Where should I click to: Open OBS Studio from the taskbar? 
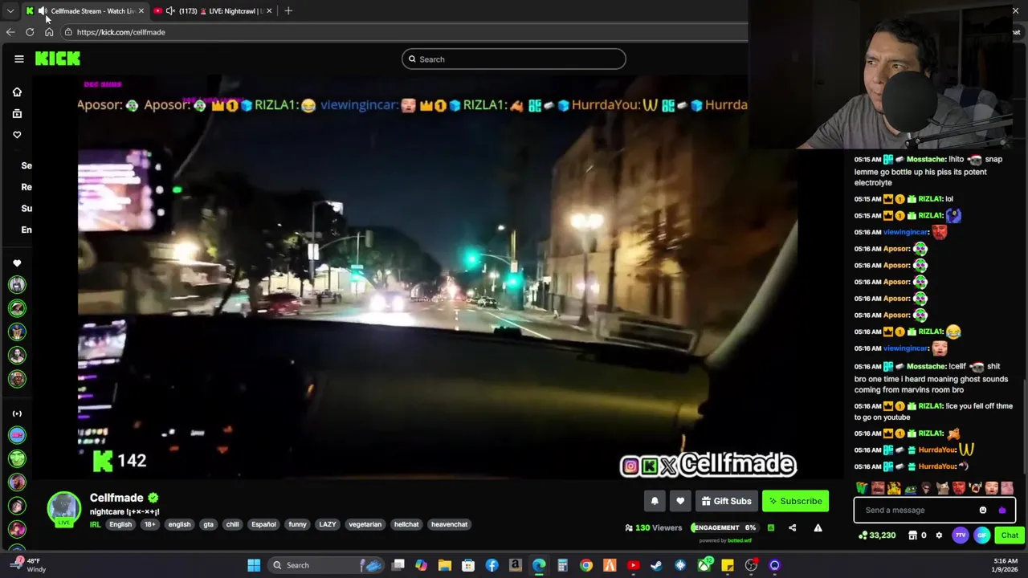pos(751,565)
